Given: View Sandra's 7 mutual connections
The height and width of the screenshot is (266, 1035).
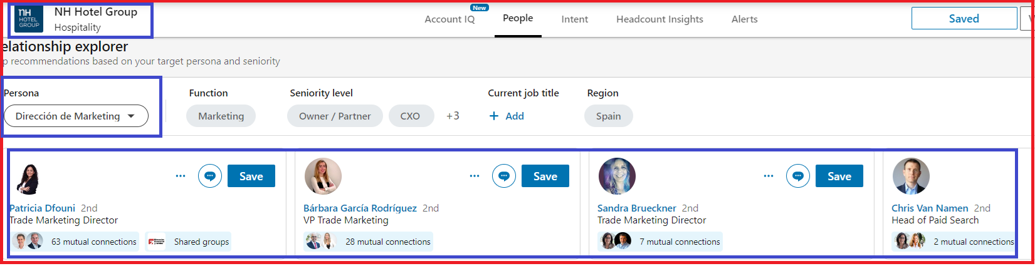Looking at the screenshot, I should (x=659, y=242).
